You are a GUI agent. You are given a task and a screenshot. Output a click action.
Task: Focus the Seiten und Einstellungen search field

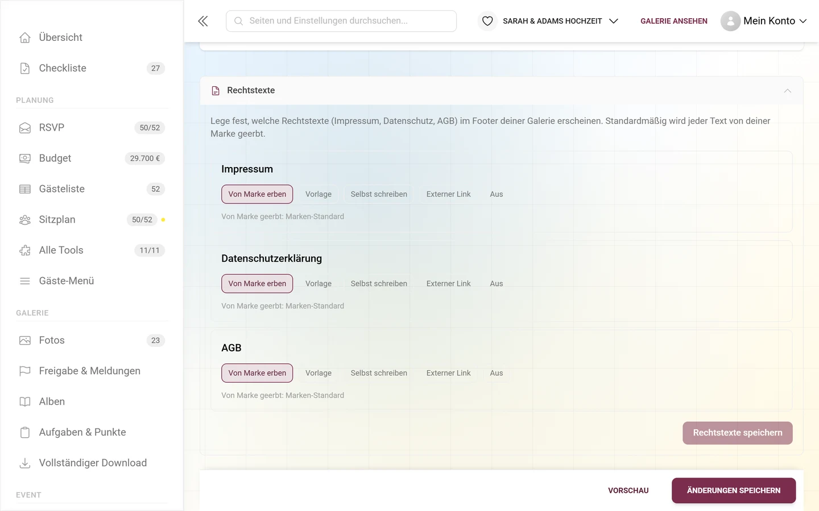[341, 21]
